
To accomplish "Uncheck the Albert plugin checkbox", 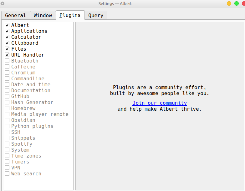I will point(7,25).
